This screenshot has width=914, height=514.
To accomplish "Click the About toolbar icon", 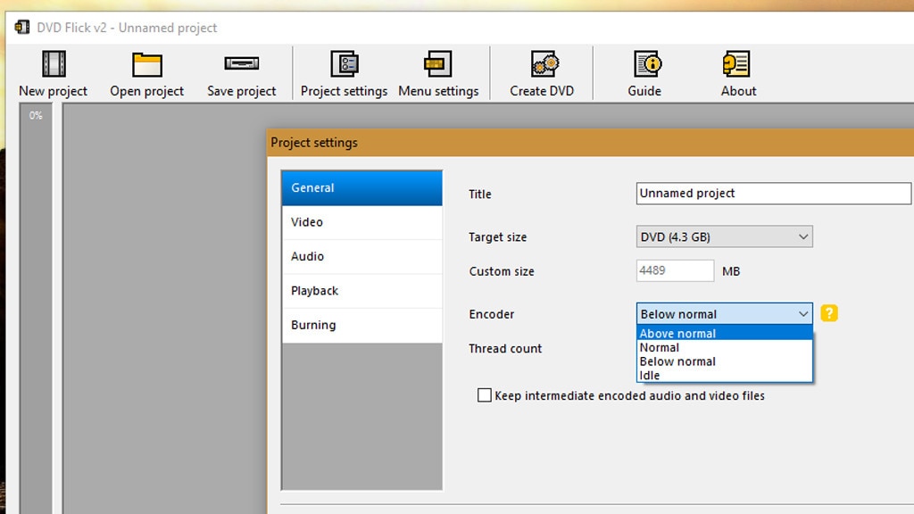I will click(x=736, y=64).
